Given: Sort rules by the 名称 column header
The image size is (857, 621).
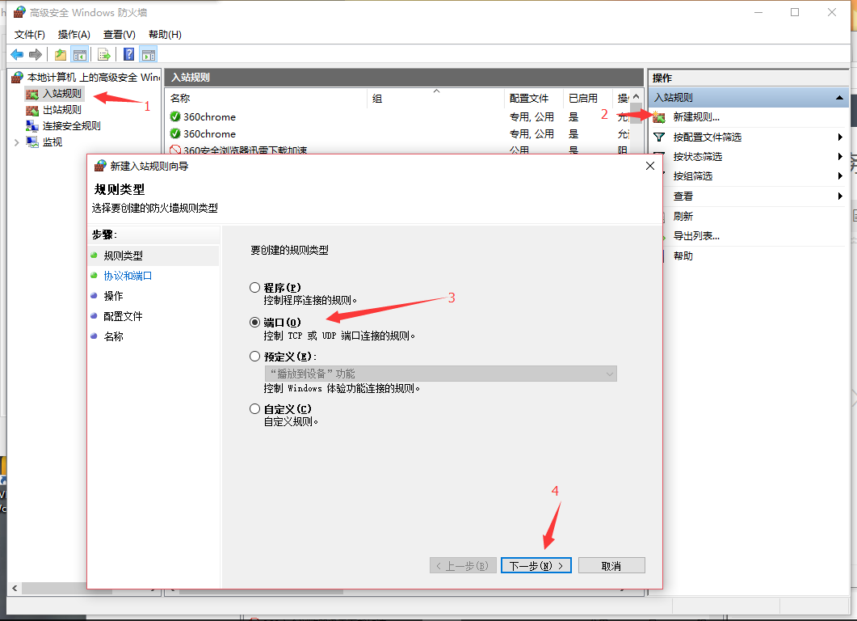Looking at the screenshot, I should click(x=266, y=98).
